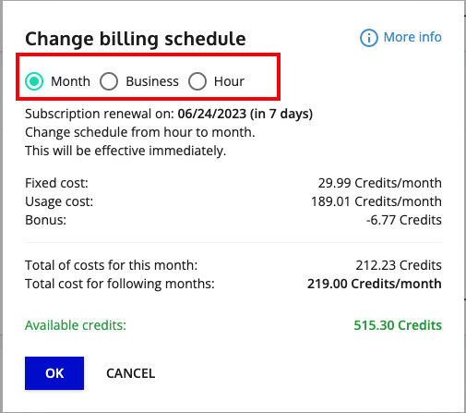Viewport: 466px width, 413px height.
Task: Click the Business option label
Action: pyautogui.click(x=152, y=81)
